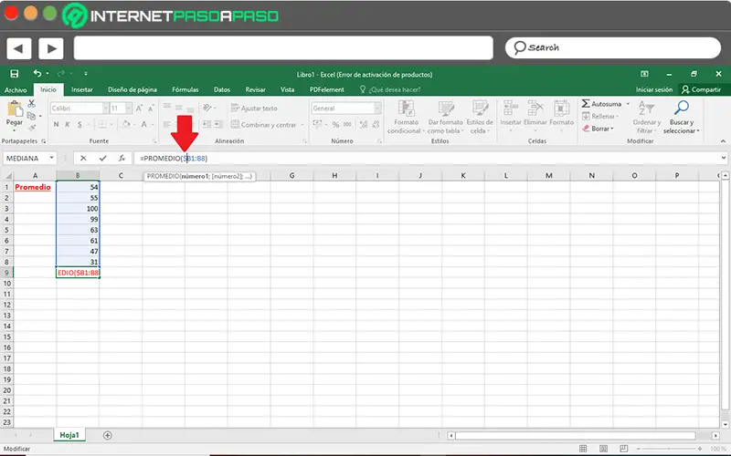731x456 pixels.
Task: Confirm the formula with the checkmark
Action: tap(102, 158)
